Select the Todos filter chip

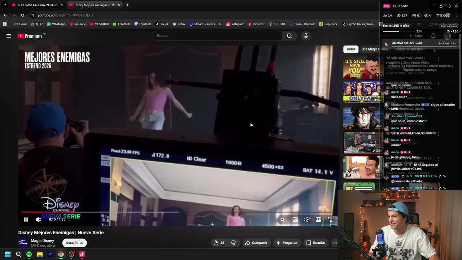coord(351,49)
